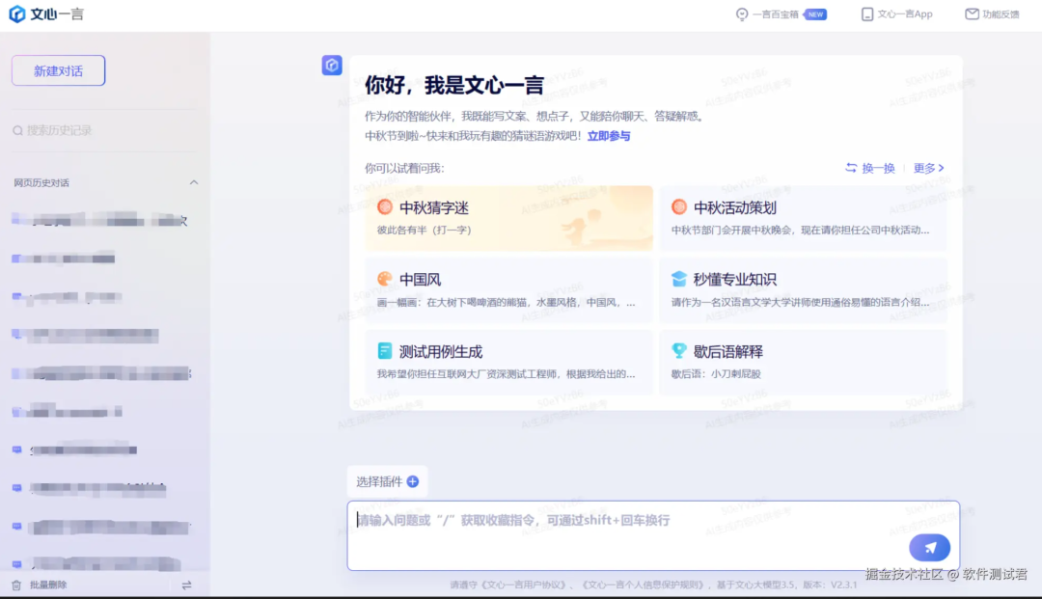Focus the 搜索历史记录 search field
The height and width of the screenshot is (599, 1042).
[x=105, y=130]
